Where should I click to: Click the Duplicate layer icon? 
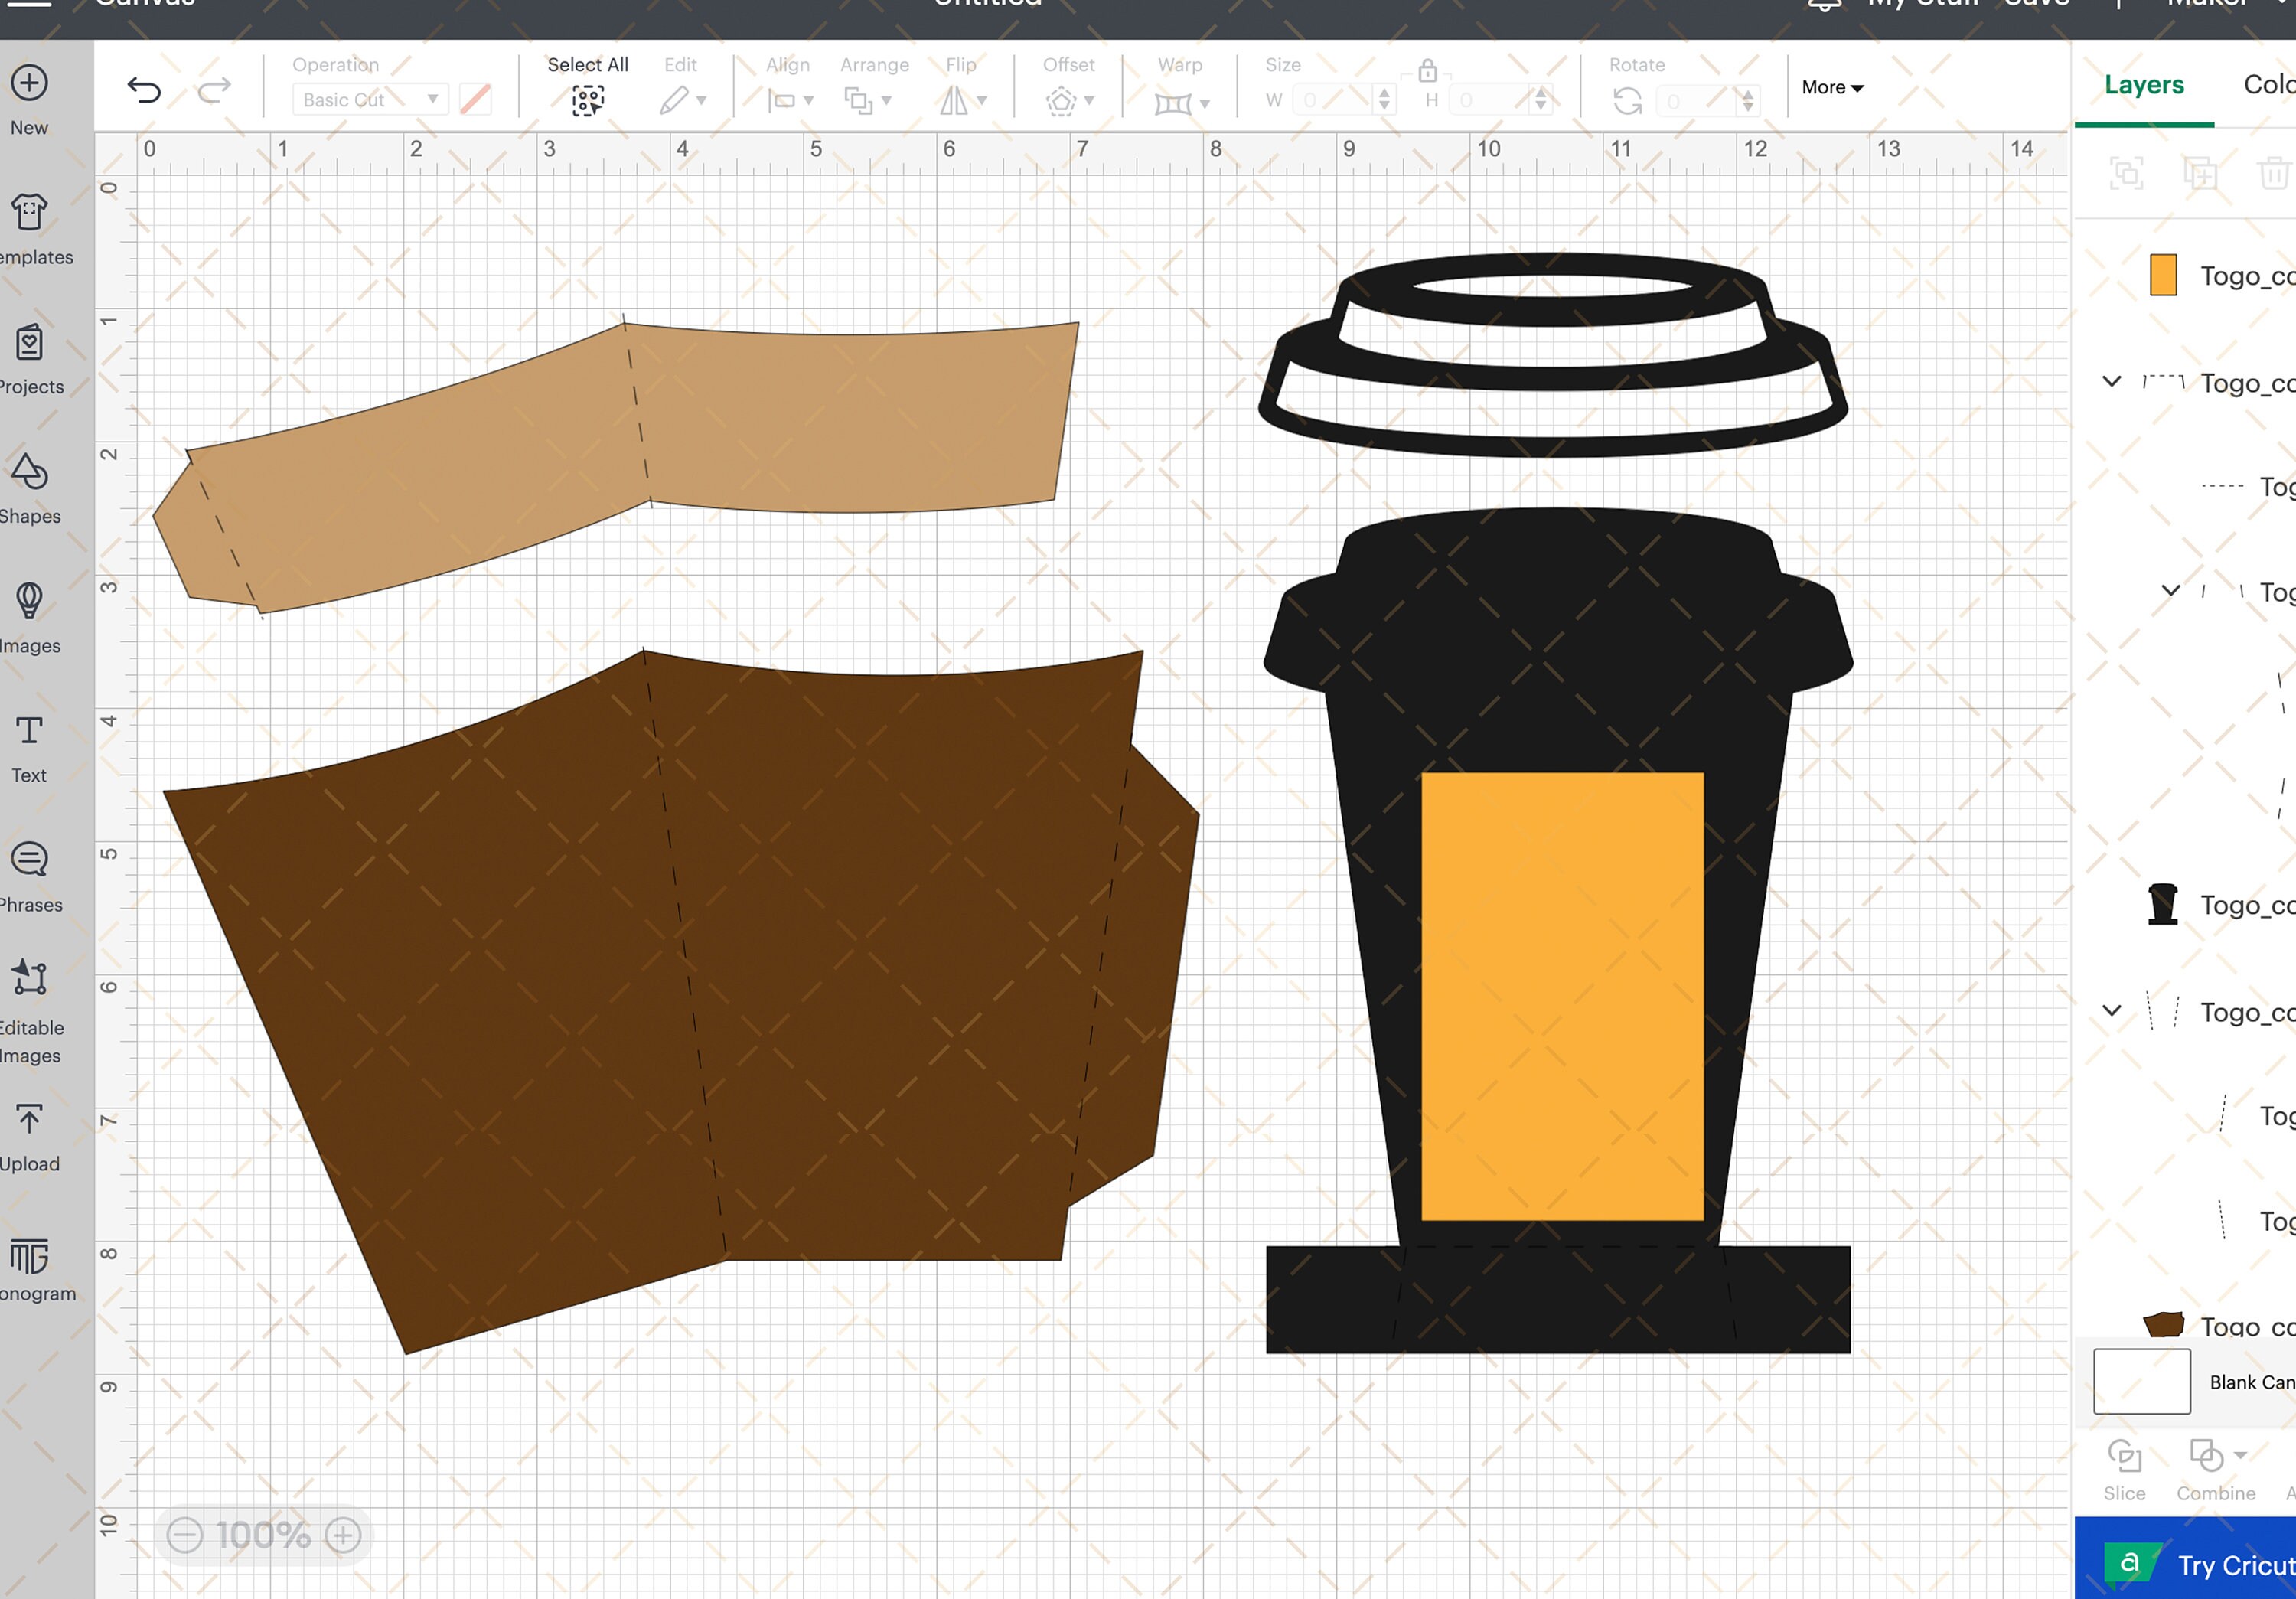(x=2200, y=173)
